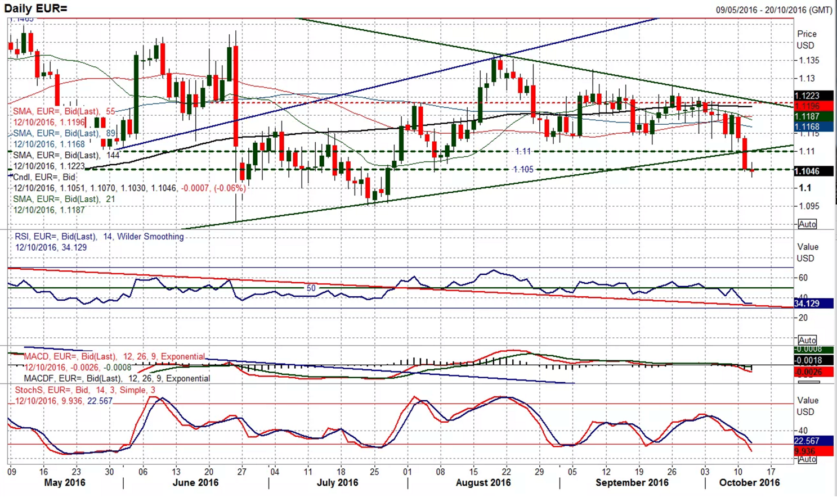837x498 pixels.
Task: Select the blue SMA 89 legend label
Action: click(x=64, y=133)
